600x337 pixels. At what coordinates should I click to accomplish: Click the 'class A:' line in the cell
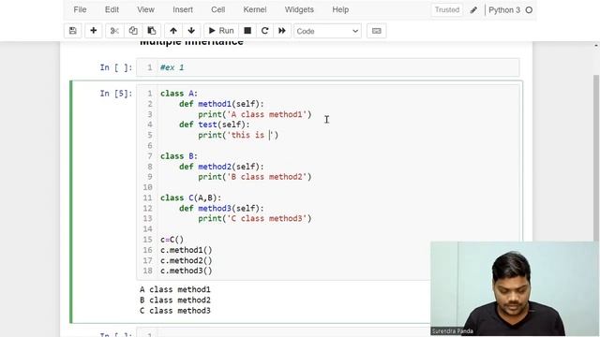pyautogui.click(x=179, y=94)
